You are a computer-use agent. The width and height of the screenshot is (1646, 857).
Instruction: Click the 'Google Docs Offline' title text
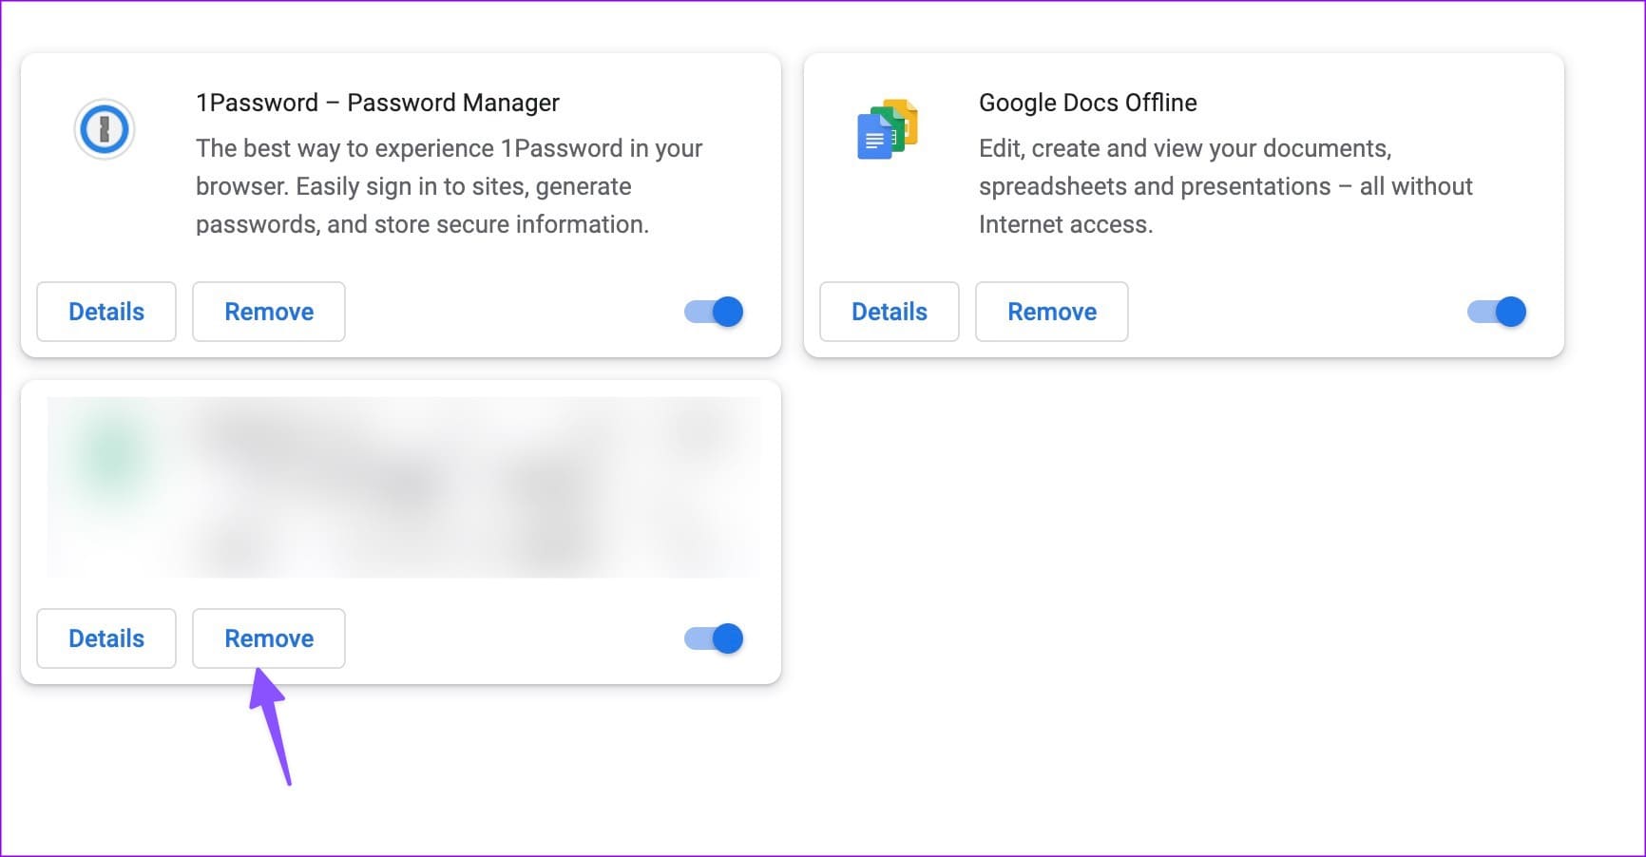pyautogui.click(x=1088, y=103)
